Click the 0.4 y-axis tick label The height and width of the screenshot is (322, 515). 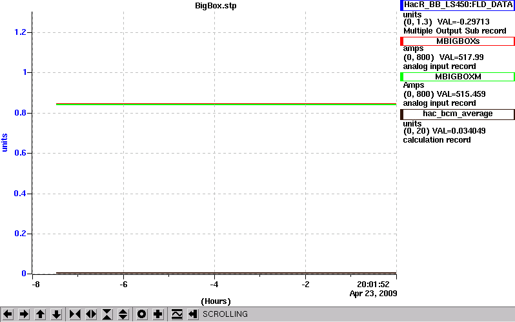(x=20, y=194)
